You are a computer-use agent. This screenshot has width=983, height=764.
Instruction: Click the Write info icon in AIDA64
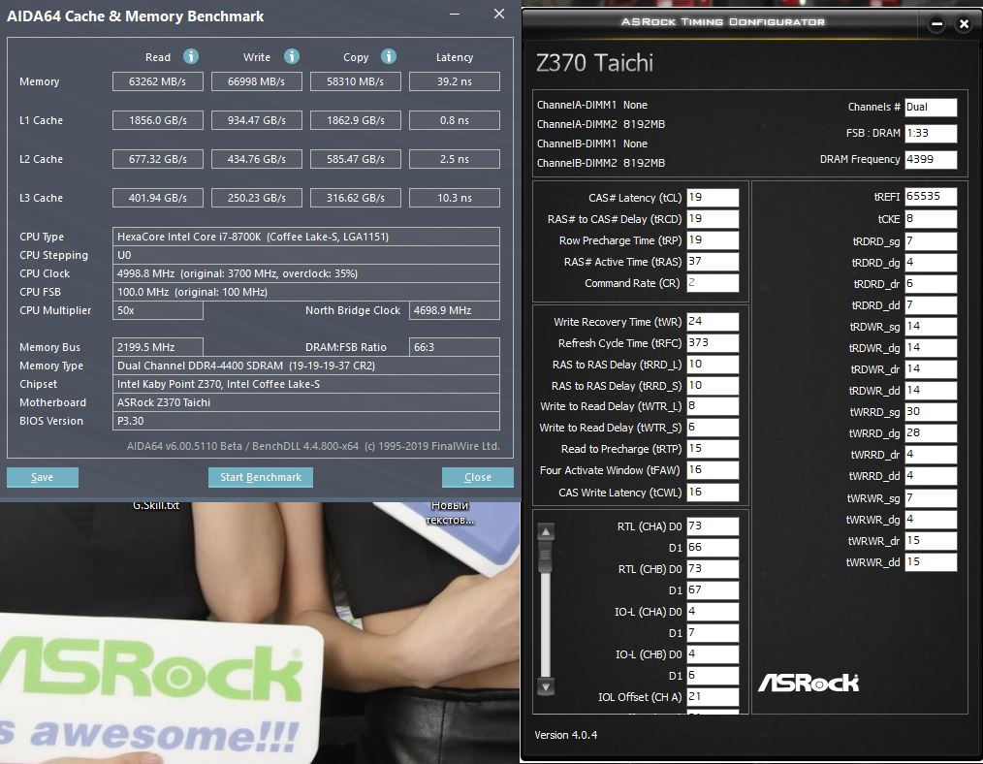pyautogui.click(x=292, y=56)
